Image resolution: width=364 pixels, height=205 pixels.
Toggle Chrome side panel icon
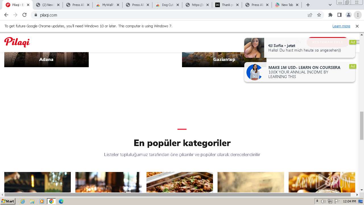pyautogui.click(x=340, y=15)
